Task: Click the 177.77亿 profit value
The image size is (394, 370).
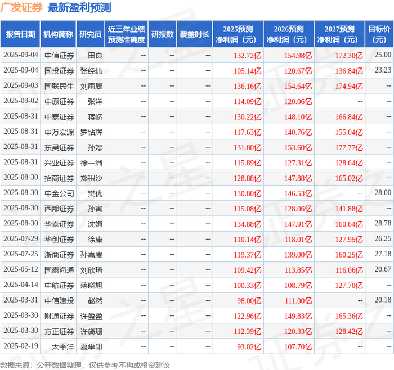Action: tap(349, 147)
